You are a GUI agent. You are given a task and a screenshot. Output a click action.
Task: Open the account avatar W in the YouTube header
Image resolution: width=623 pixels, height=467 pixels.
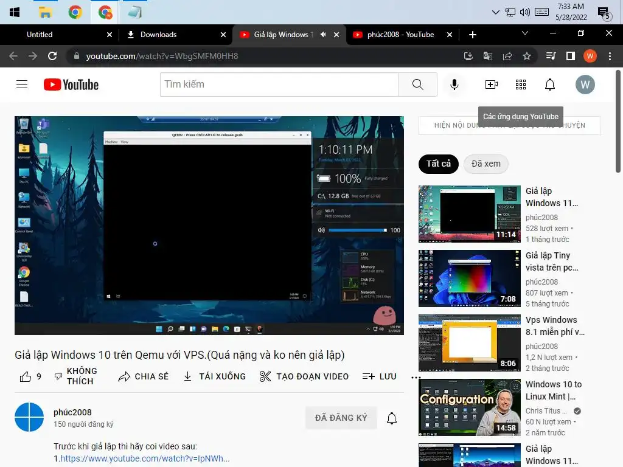[x=585, y=84]
